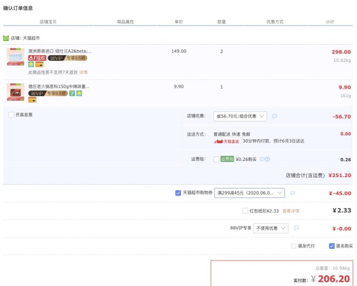Click the 数量 column header

coord(221,22)
